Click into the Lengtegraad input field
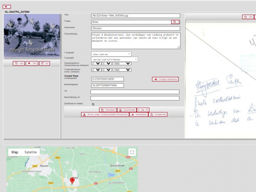Screen dimensions: 256x192 (x=107, y=79)
